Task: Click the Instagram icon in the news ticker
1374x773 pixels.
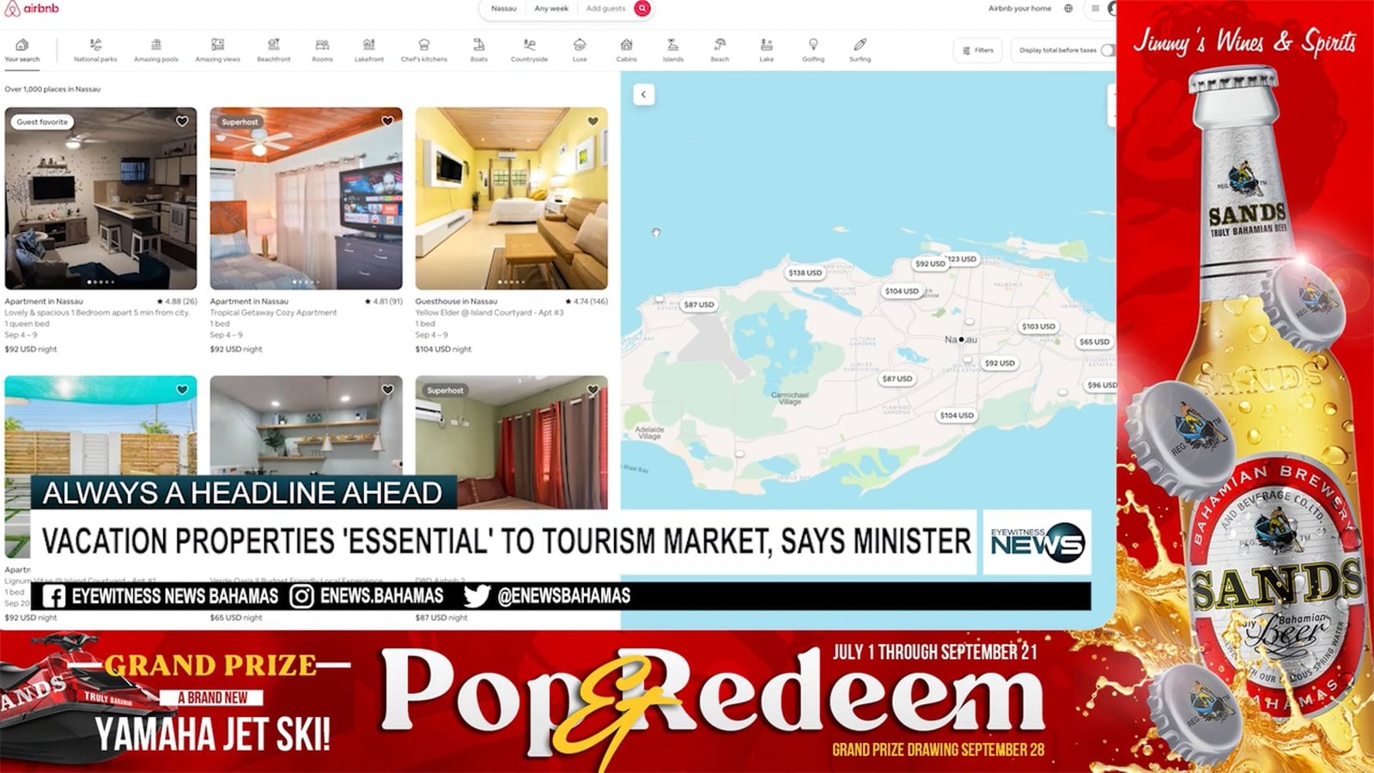Action: click(301, 596)
